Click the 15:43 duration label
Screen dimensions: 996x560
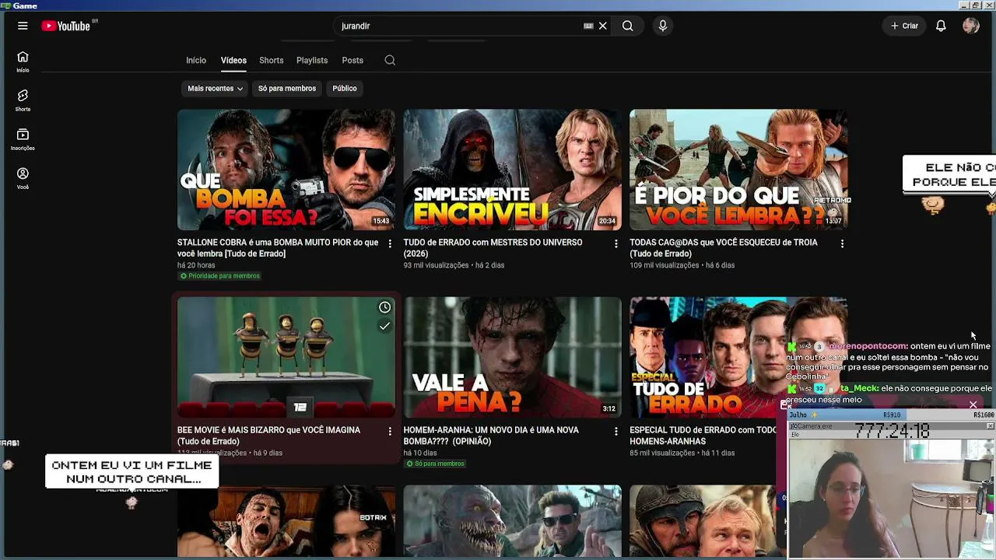381,221
